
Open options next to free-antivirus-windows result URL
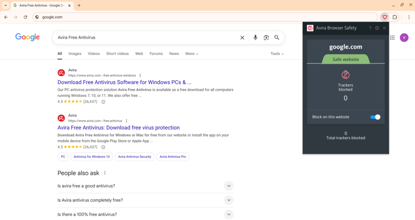(140, 75)
